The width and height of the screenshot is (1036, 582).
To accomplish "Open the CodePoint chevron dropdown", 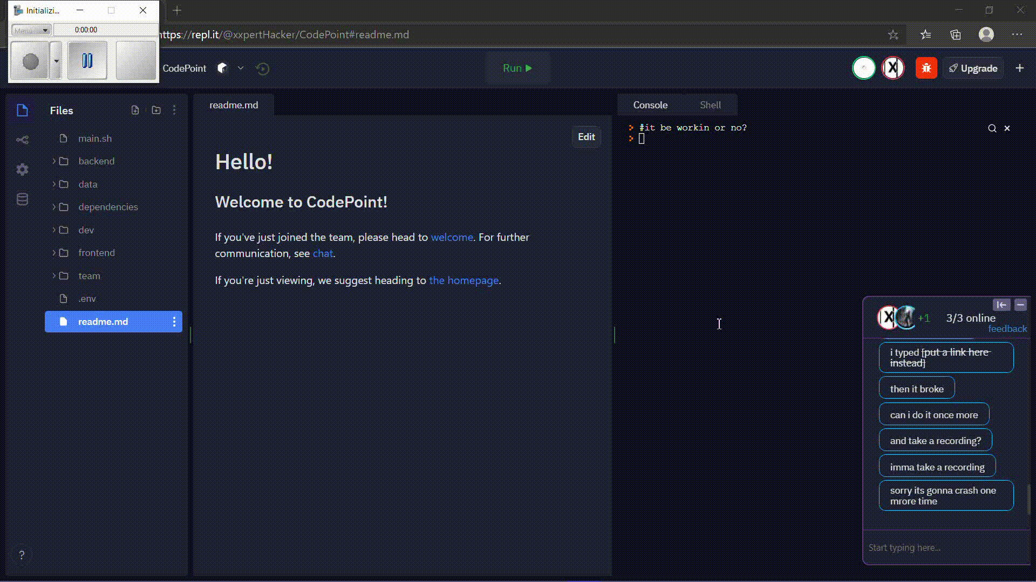I will [241, 68].
